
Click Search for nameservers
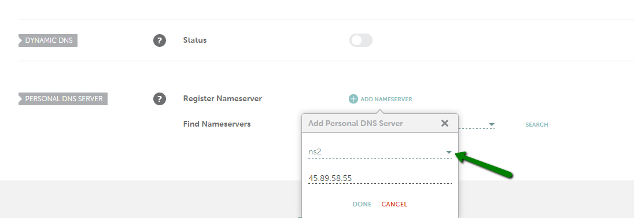(537, 124)
